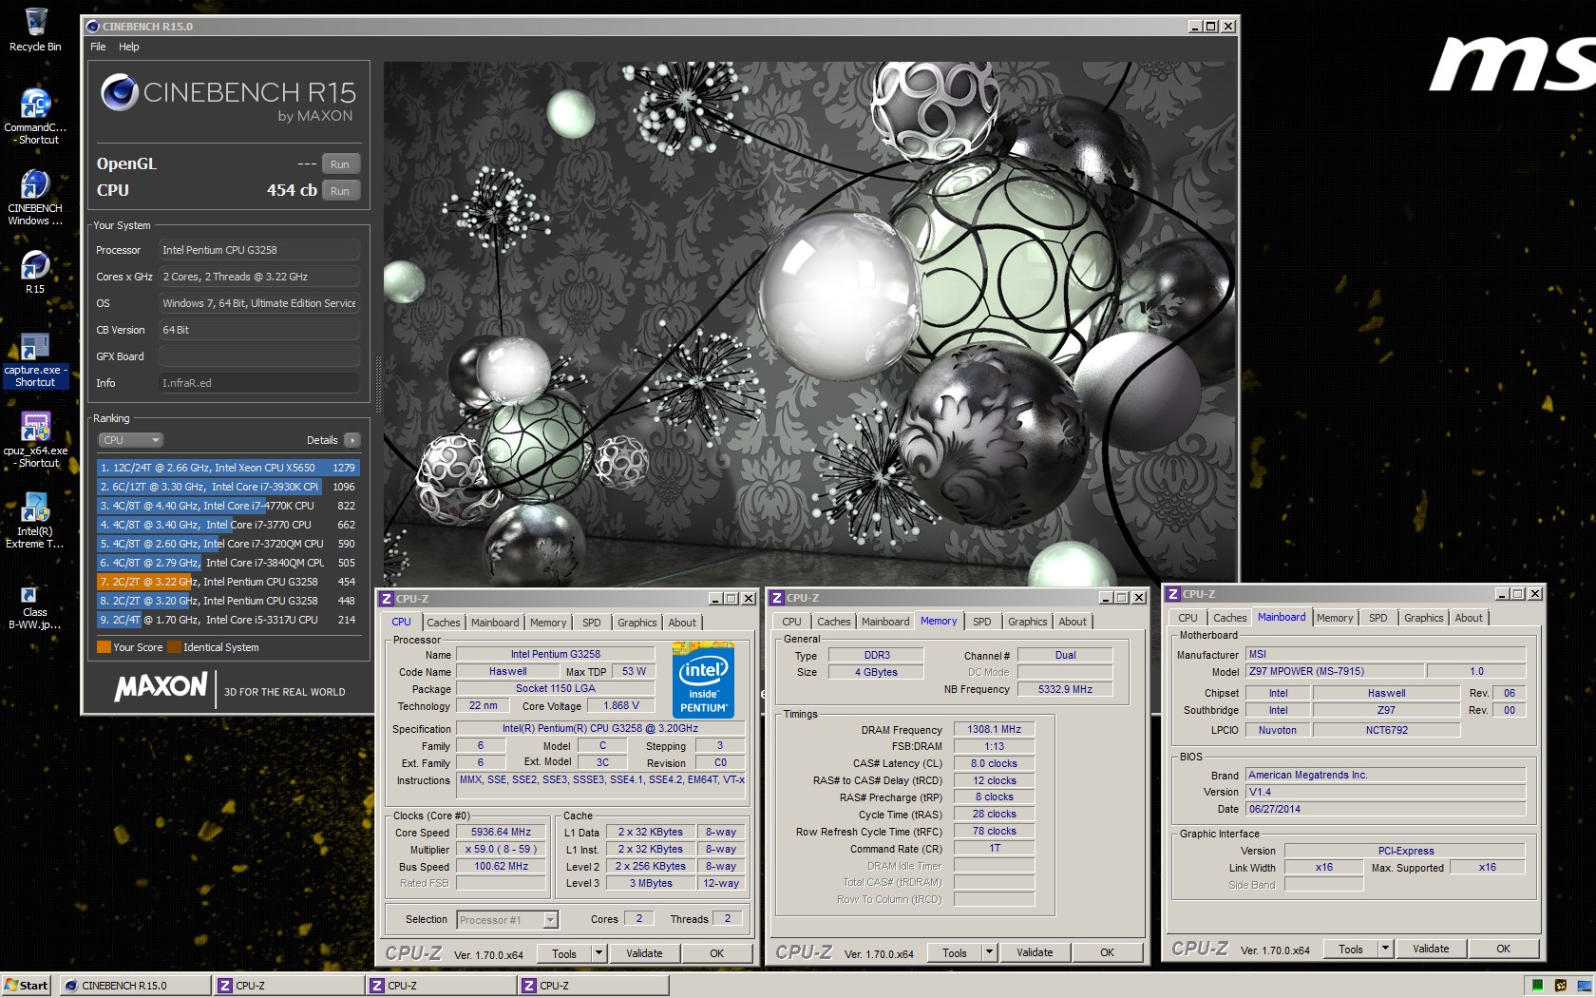This screenshot has width=1596, height=998.
Task: Open Mainboard tab in the Memory CPU-Z window
Action: pos(885,622)
